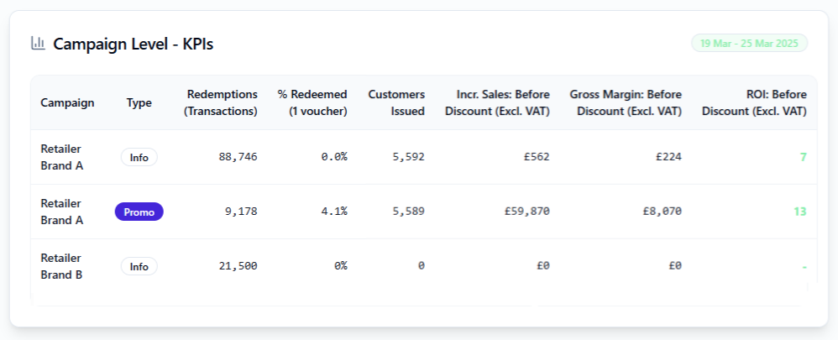Select the Promo type badge
The image size is (838, 340).
point(139,212)
